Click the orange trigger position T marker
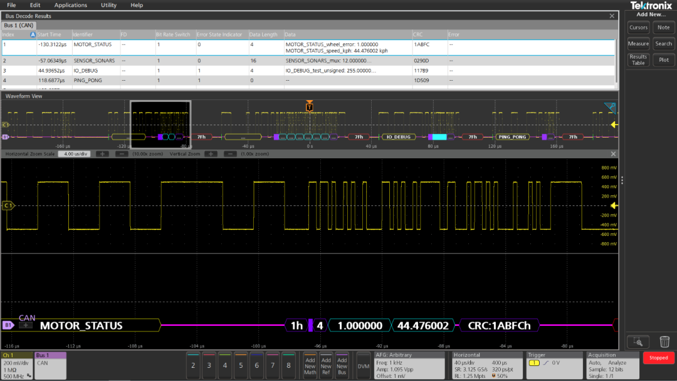Viewport: 677px width, 381px height. click(309, 107)
